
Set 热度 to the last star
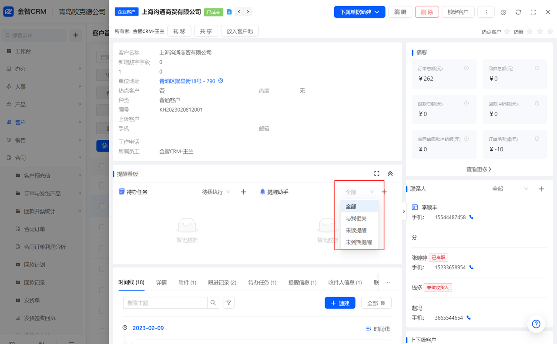[x=550, y=31]
